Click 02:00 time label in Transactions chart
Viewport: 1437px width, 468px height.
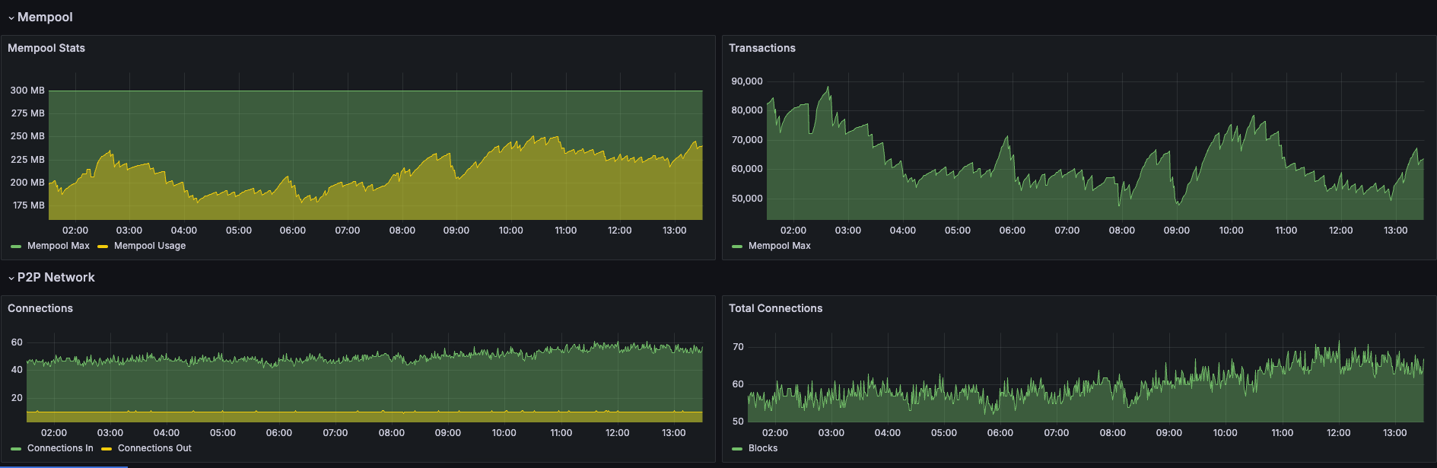tap(793, 231)
